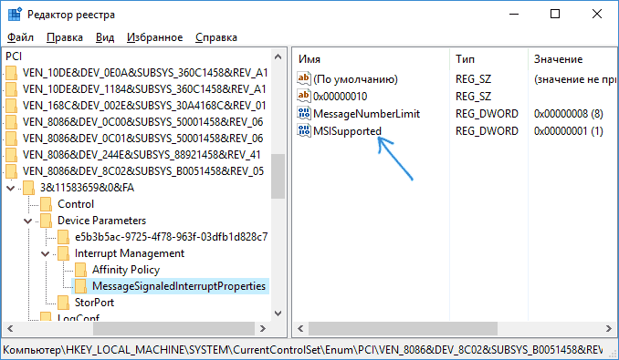Click values pane scroll right arrow

[608, 328]
